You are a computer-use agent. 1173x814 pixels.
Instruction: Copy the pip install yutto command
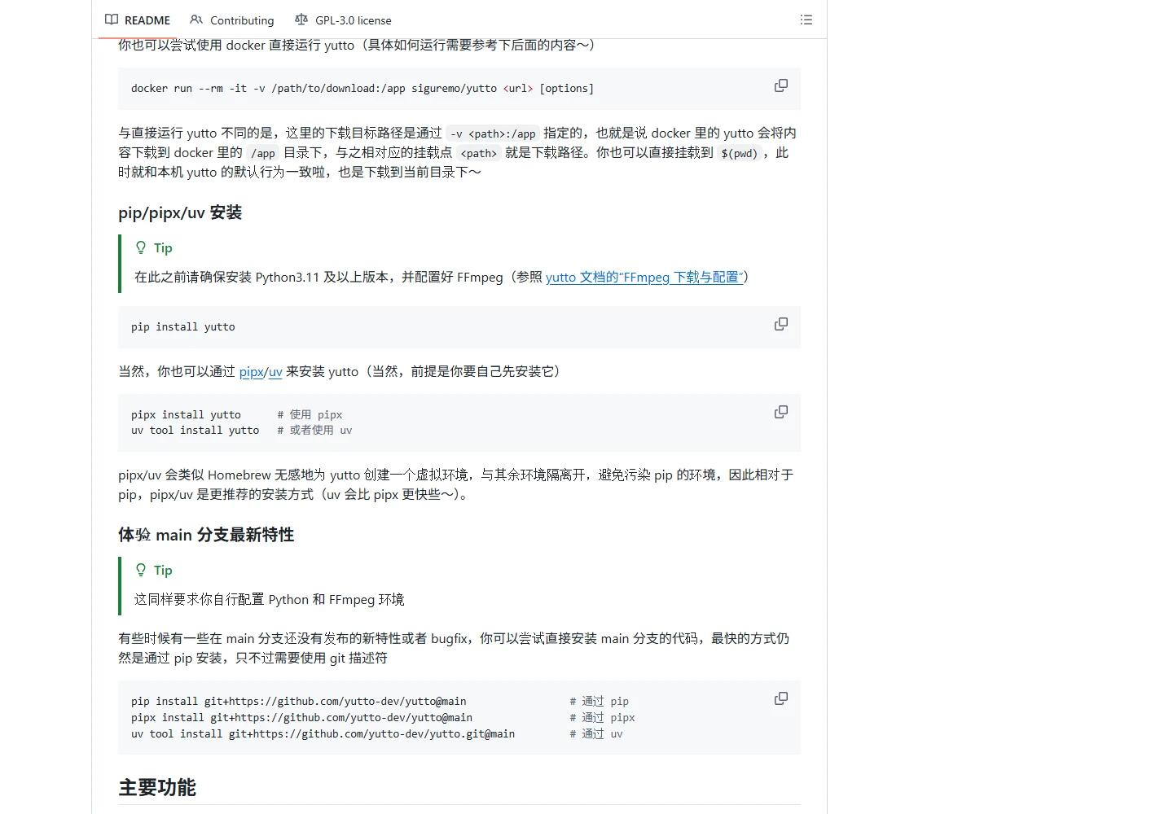[x=781, y=324]
